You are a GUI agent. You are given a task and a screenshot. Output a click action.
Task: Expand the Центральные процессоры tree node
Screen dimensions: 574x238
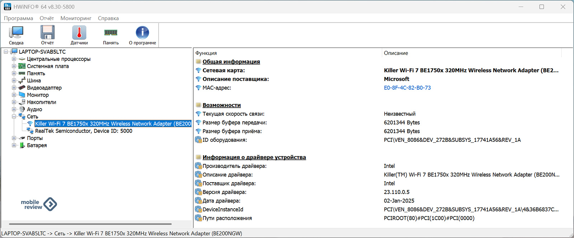coord(14,59)
